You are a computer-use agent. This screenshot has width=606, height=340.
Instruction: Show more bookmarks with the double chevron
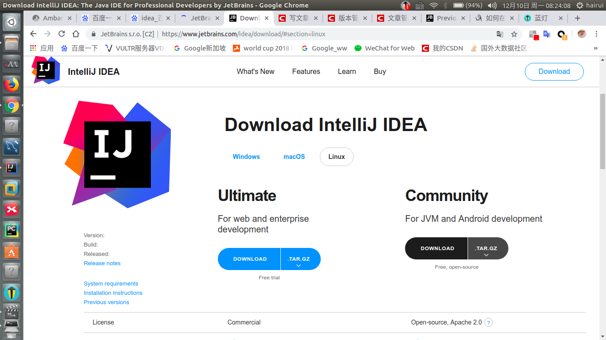(595, 48)
